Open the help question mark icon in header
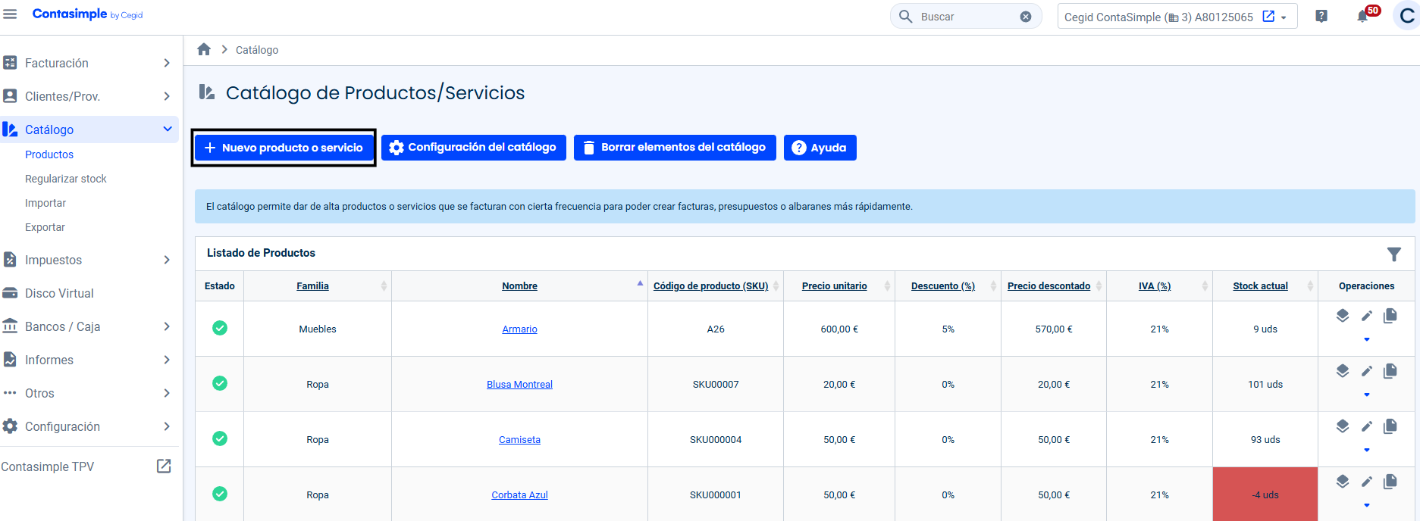The width and height of the screenshot is (1420, 521). (x=1321, y=17)
